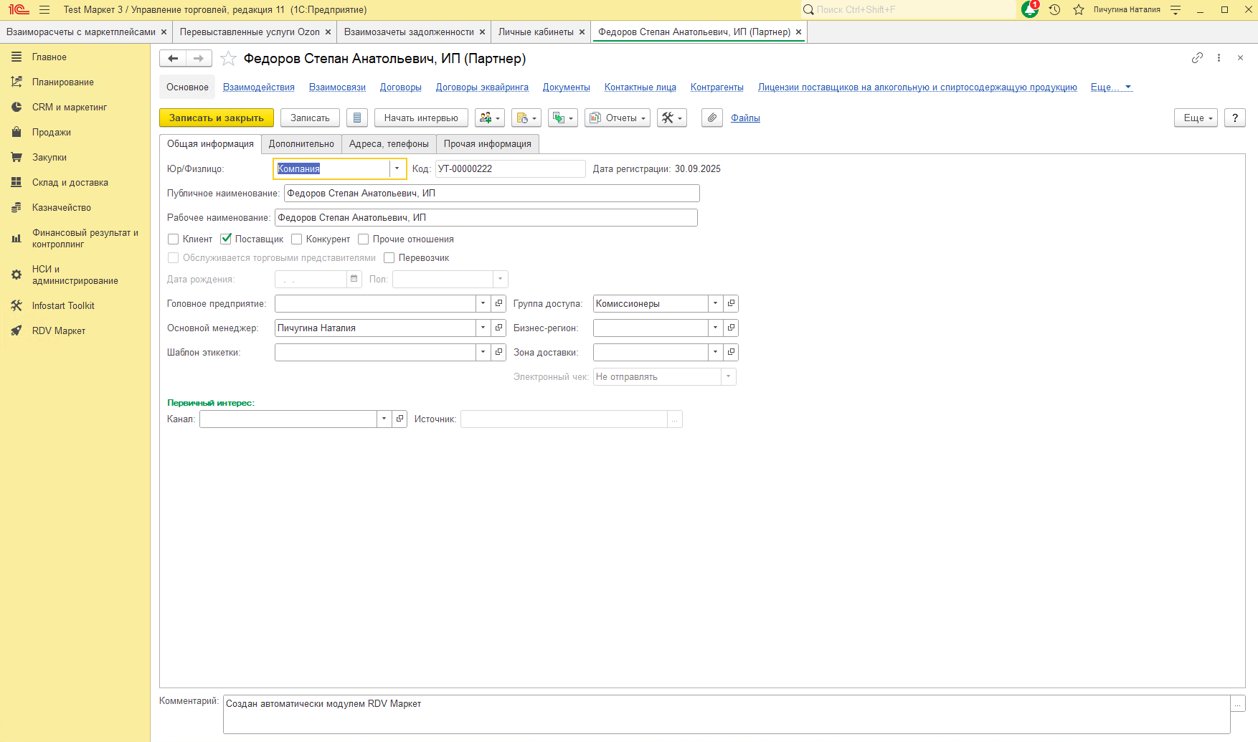Expand the Юр/Физлицо dropdown
1258x742 pixels.
pos(397,169)
